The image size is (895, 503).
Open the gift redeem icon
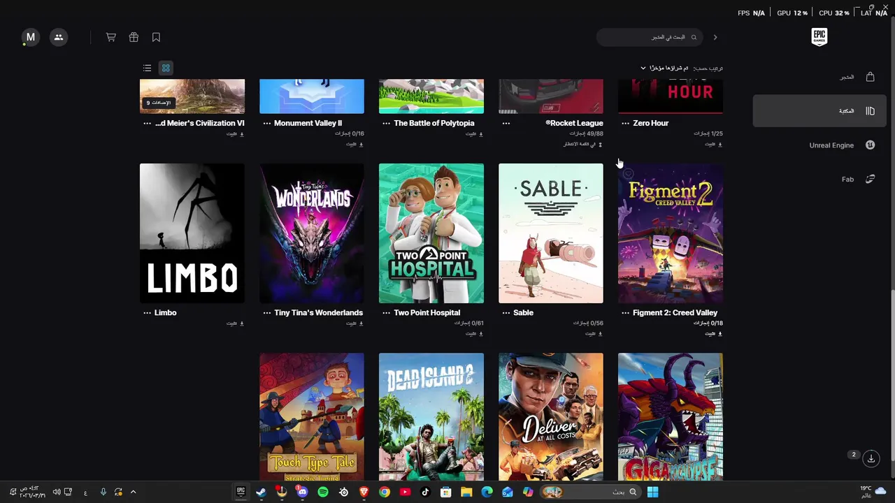coord(134,37)
